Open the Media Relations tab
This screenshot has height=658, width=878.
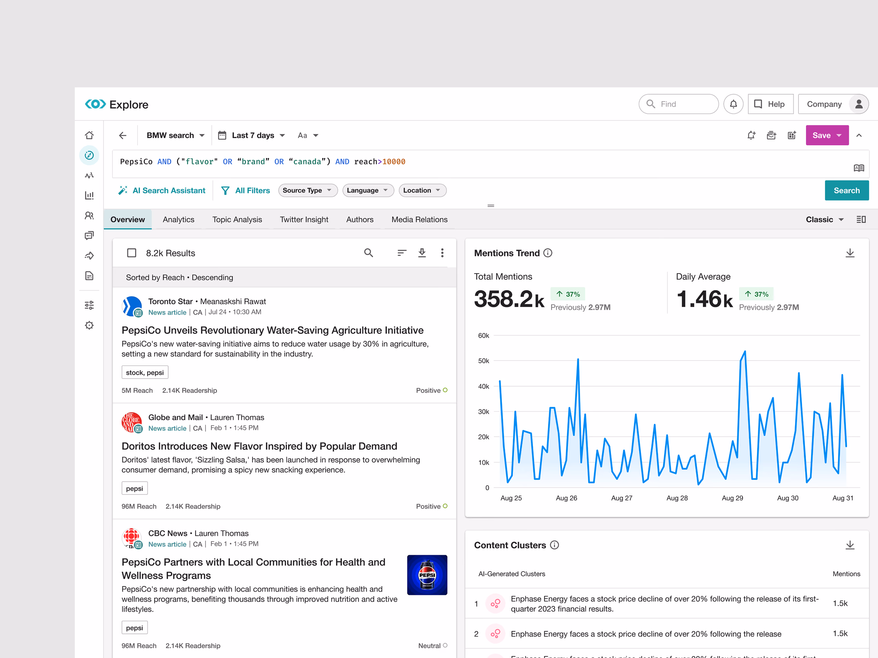pos(419,219)
